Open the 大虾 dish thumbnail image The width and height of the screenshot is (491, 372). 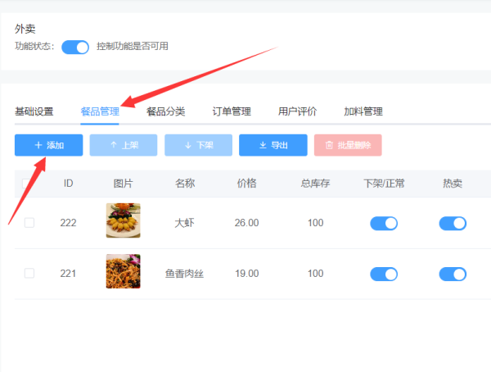pyautogui.click(x=123, y=221)
